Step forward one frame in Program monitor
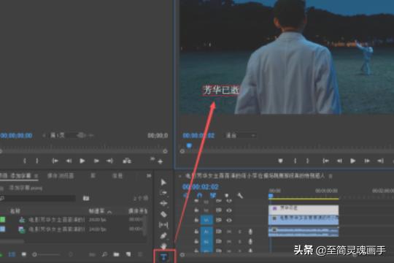The height and width of the screenshot is (263, 394). 367,161
